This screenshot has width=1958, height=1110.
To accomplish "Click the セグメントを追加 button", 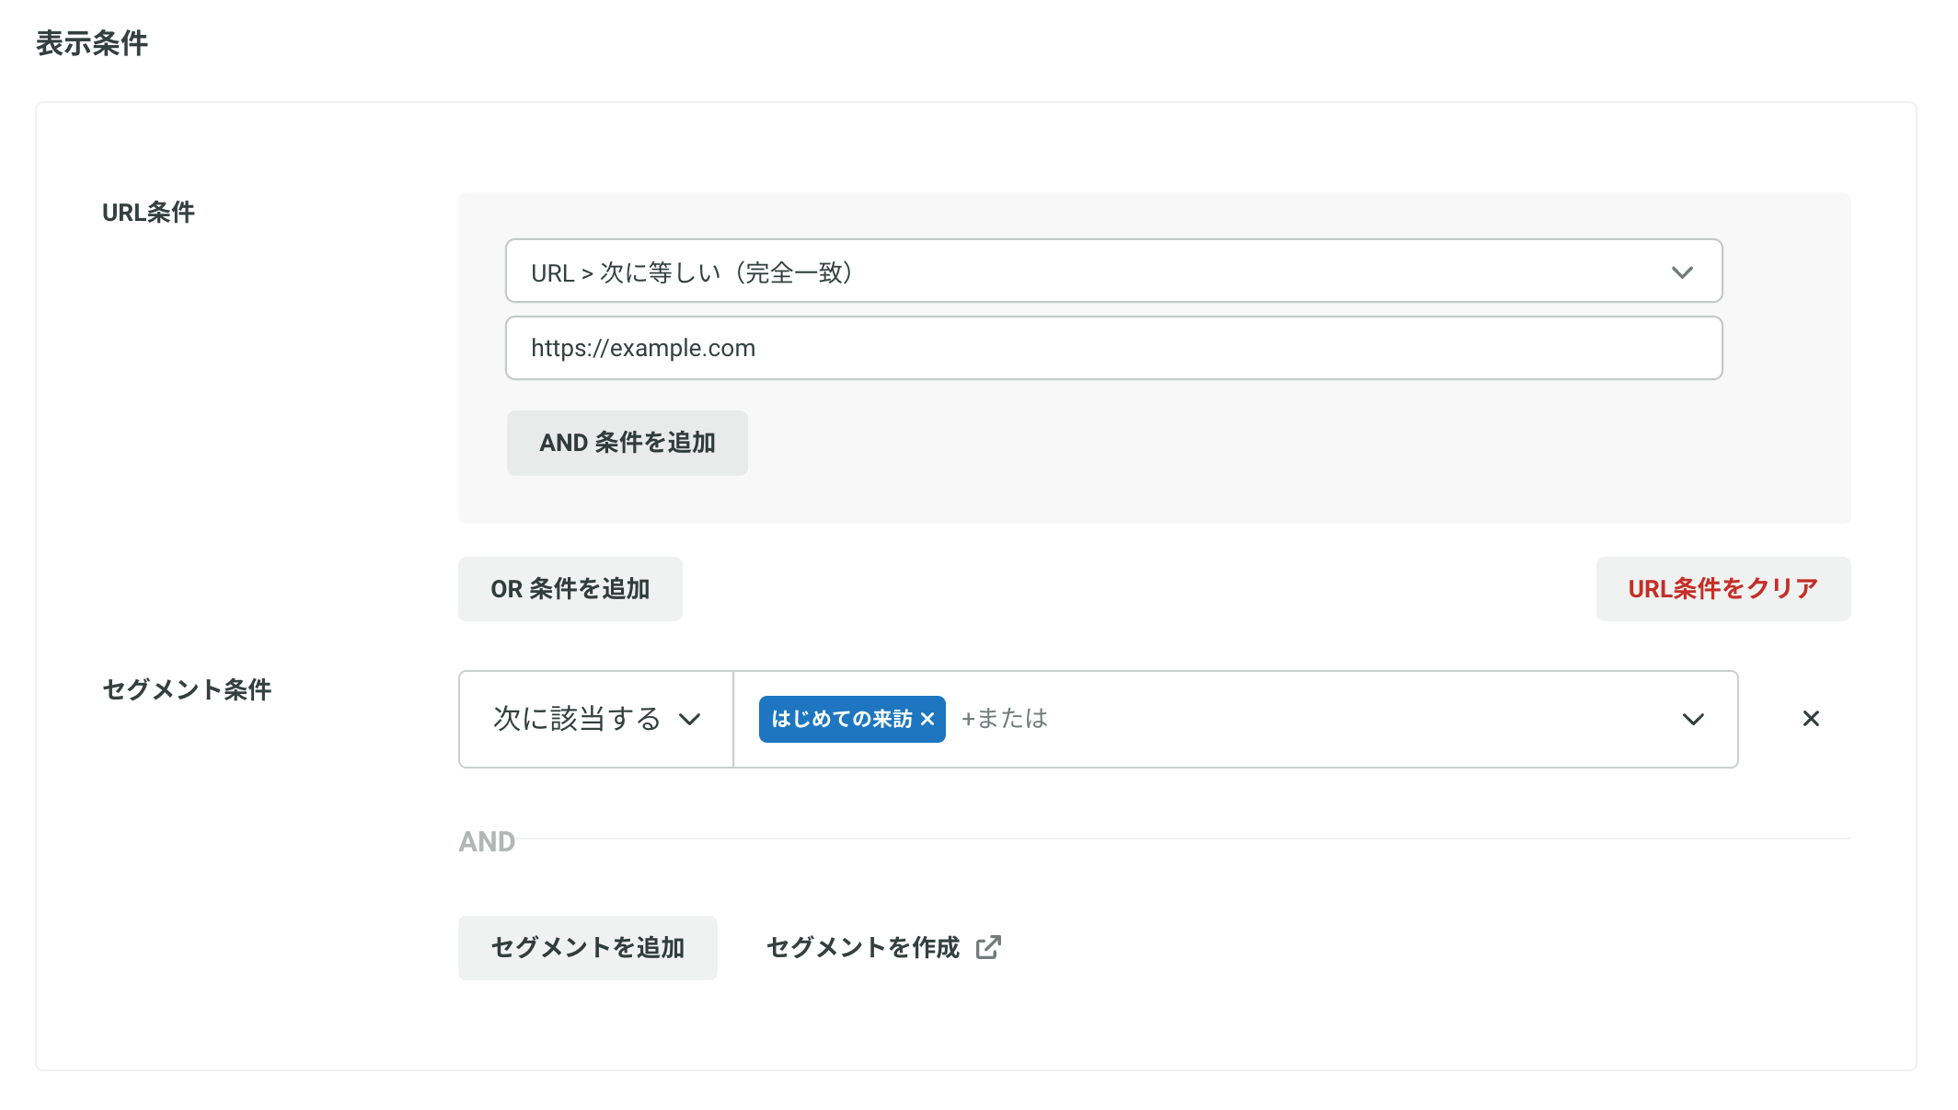I will click(587, 947).
